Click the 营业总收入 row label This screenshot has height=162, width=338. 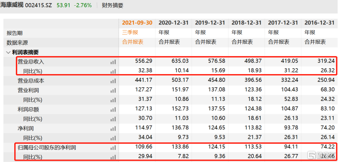point(31,62)
